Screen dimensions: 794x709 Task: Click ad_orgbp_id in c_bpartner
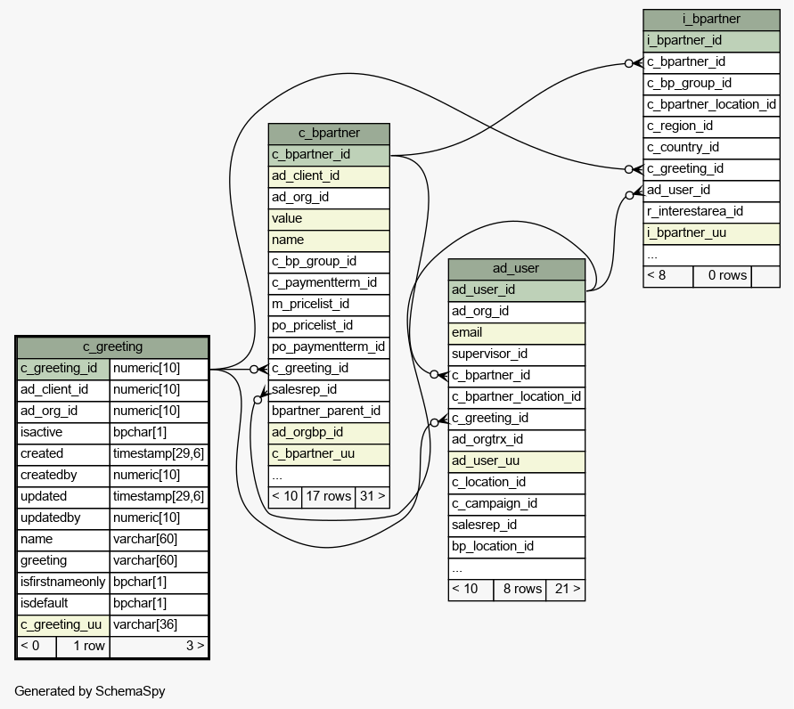pos(329,433)
